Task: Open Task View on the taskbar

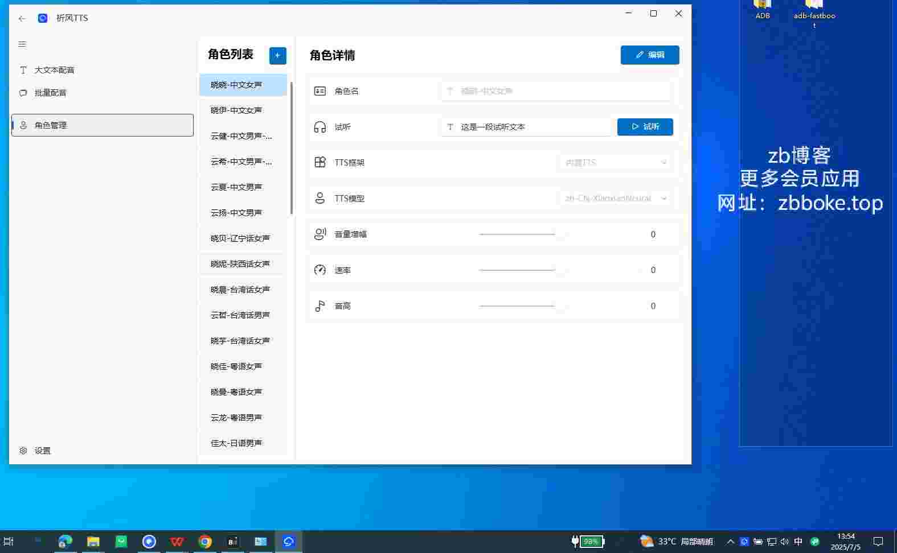Action: [9, 541]
